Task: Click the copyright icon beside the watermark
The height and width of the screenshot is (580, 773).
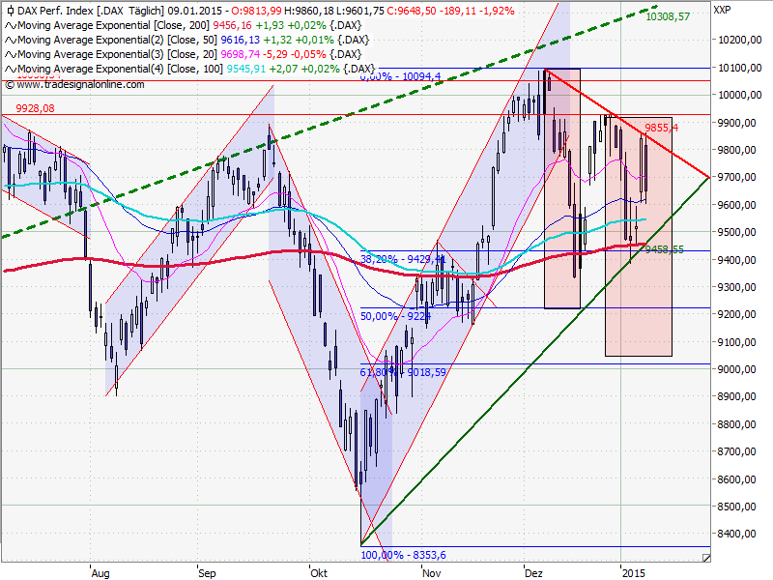Action: point(11,85)
